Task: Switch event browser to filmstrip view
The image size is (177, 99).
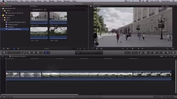Action: point(14,49)
